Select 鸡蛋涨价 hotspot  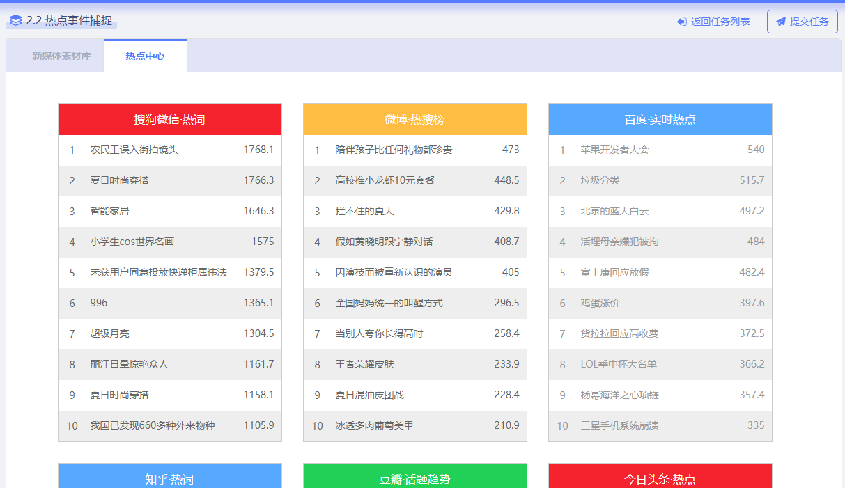(600, 303)
